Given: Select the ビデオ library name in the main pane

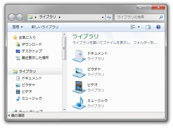Looking at the screenshot, I should pyautogui.click(x=92, y=85).
